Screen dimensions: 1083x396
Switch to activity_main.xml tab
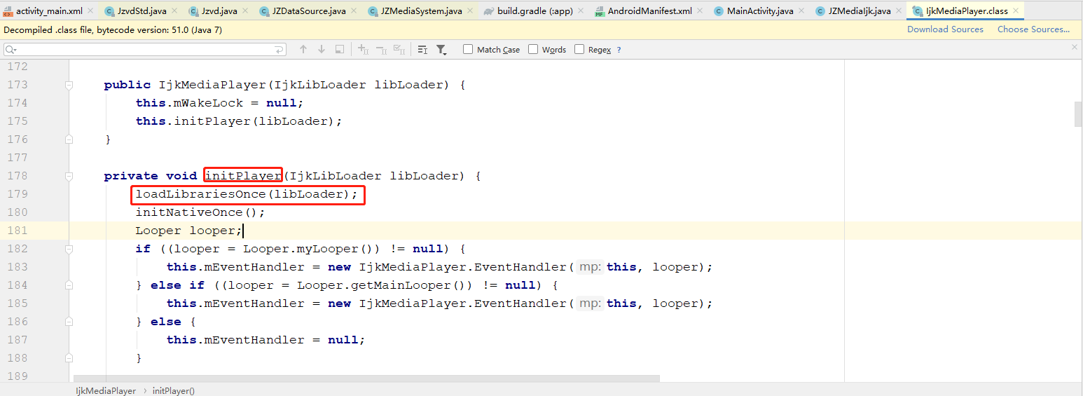[x=49, y=11]
